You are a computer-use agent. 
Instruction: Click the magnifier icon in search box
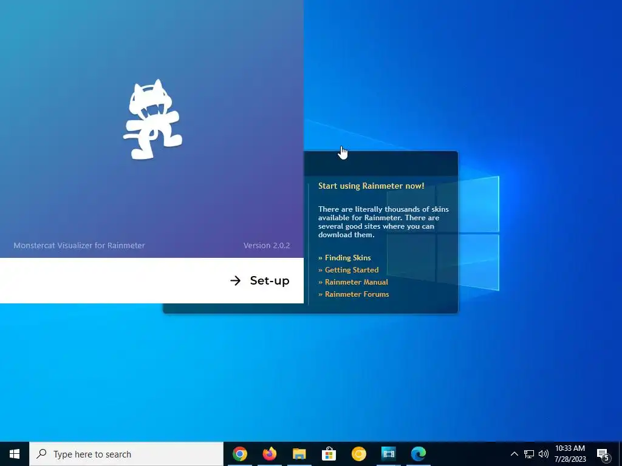click(41, 454)
